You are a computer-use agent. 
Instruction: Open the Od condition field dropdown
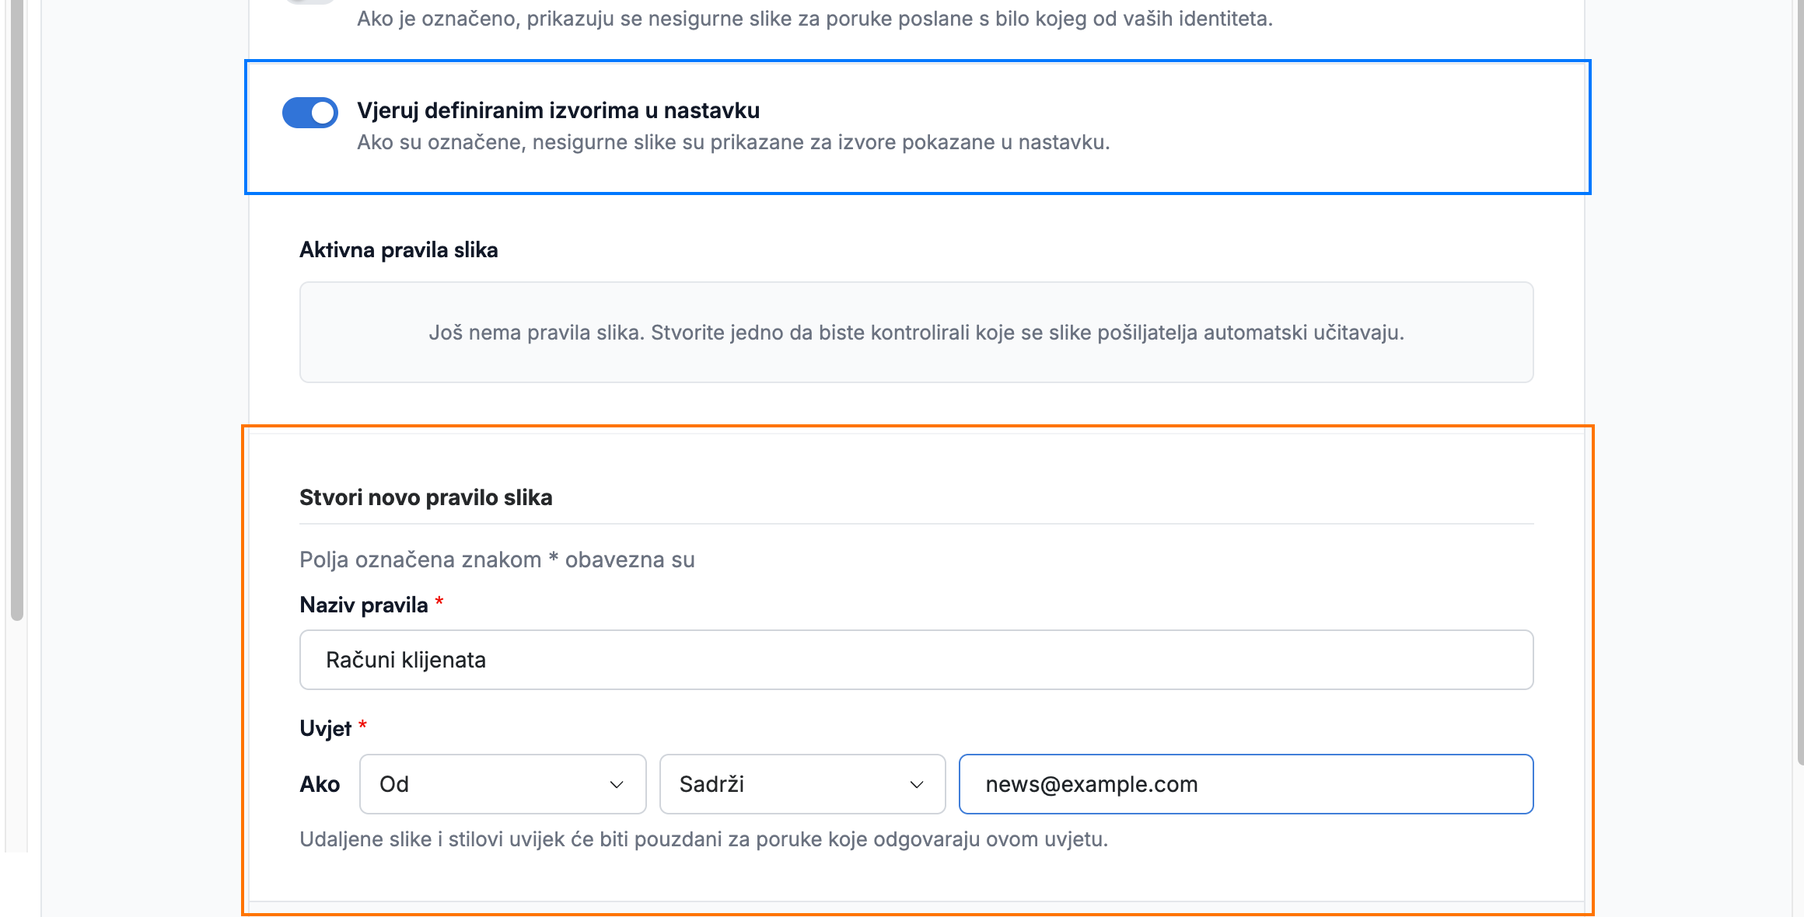click(503, 784)
